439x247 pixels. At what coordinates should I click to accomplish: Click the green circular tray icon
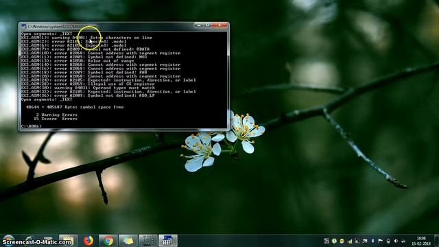334,241
